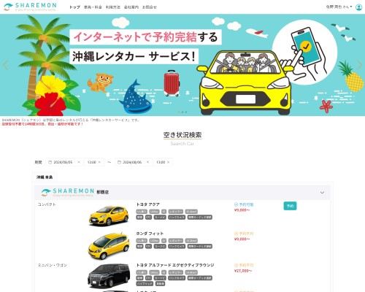Open the user profile avatar icon
This screenshot has width=365, height=292.
(359, 7)
